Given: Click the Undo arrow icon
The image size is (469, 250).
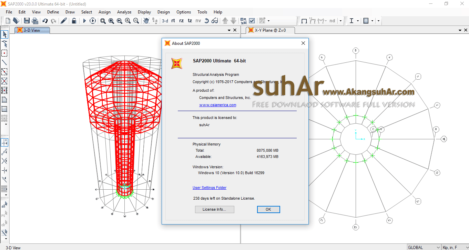Looking at the screenshot, I should coord(45,21).
